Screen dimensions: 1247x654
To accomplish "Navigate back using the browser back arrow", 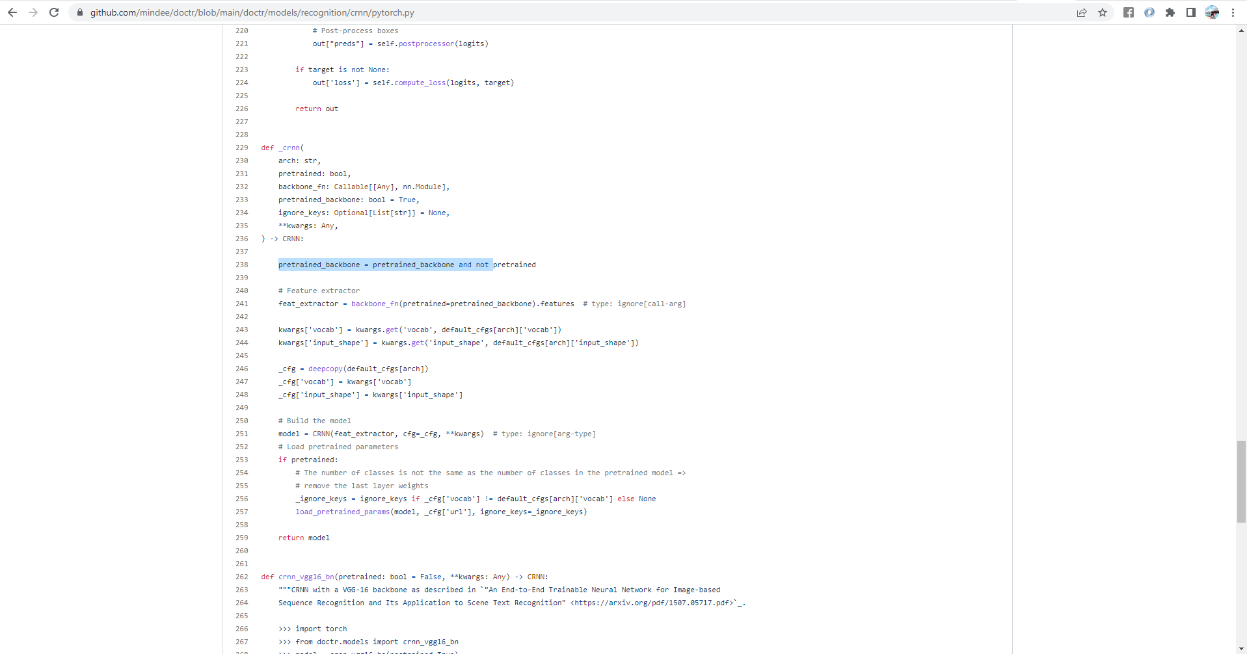I will (12, 12).
